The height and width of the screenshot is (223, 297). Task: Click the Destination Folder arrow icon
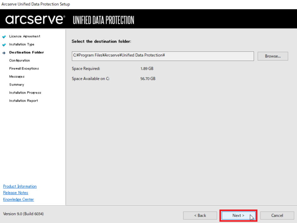[x=4, y=53]
